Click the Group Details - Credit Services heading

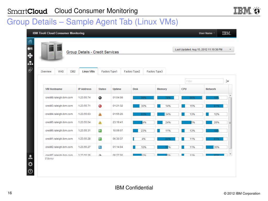coord(92,52)
